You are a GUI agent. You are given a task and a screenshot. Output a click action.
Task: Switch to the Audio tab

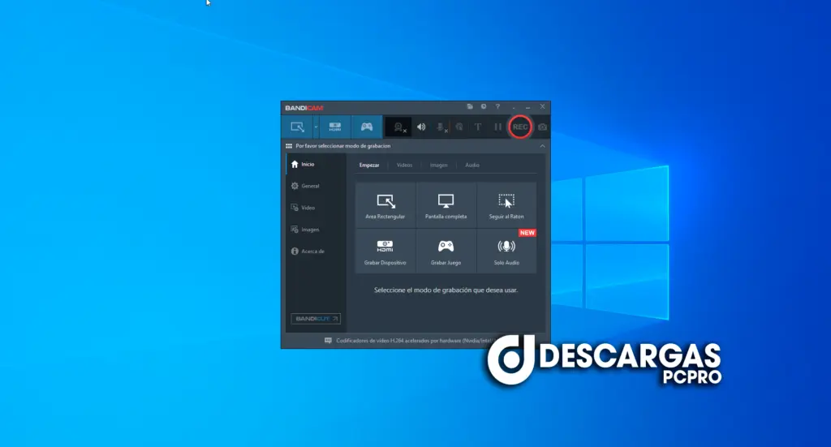tap(472, 165)
